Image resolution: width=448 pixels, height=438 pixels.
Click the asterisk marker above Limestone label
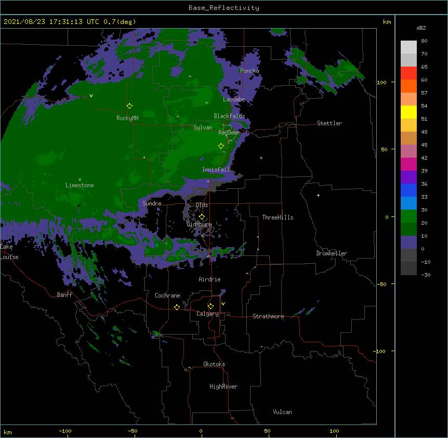click(80, 180)
